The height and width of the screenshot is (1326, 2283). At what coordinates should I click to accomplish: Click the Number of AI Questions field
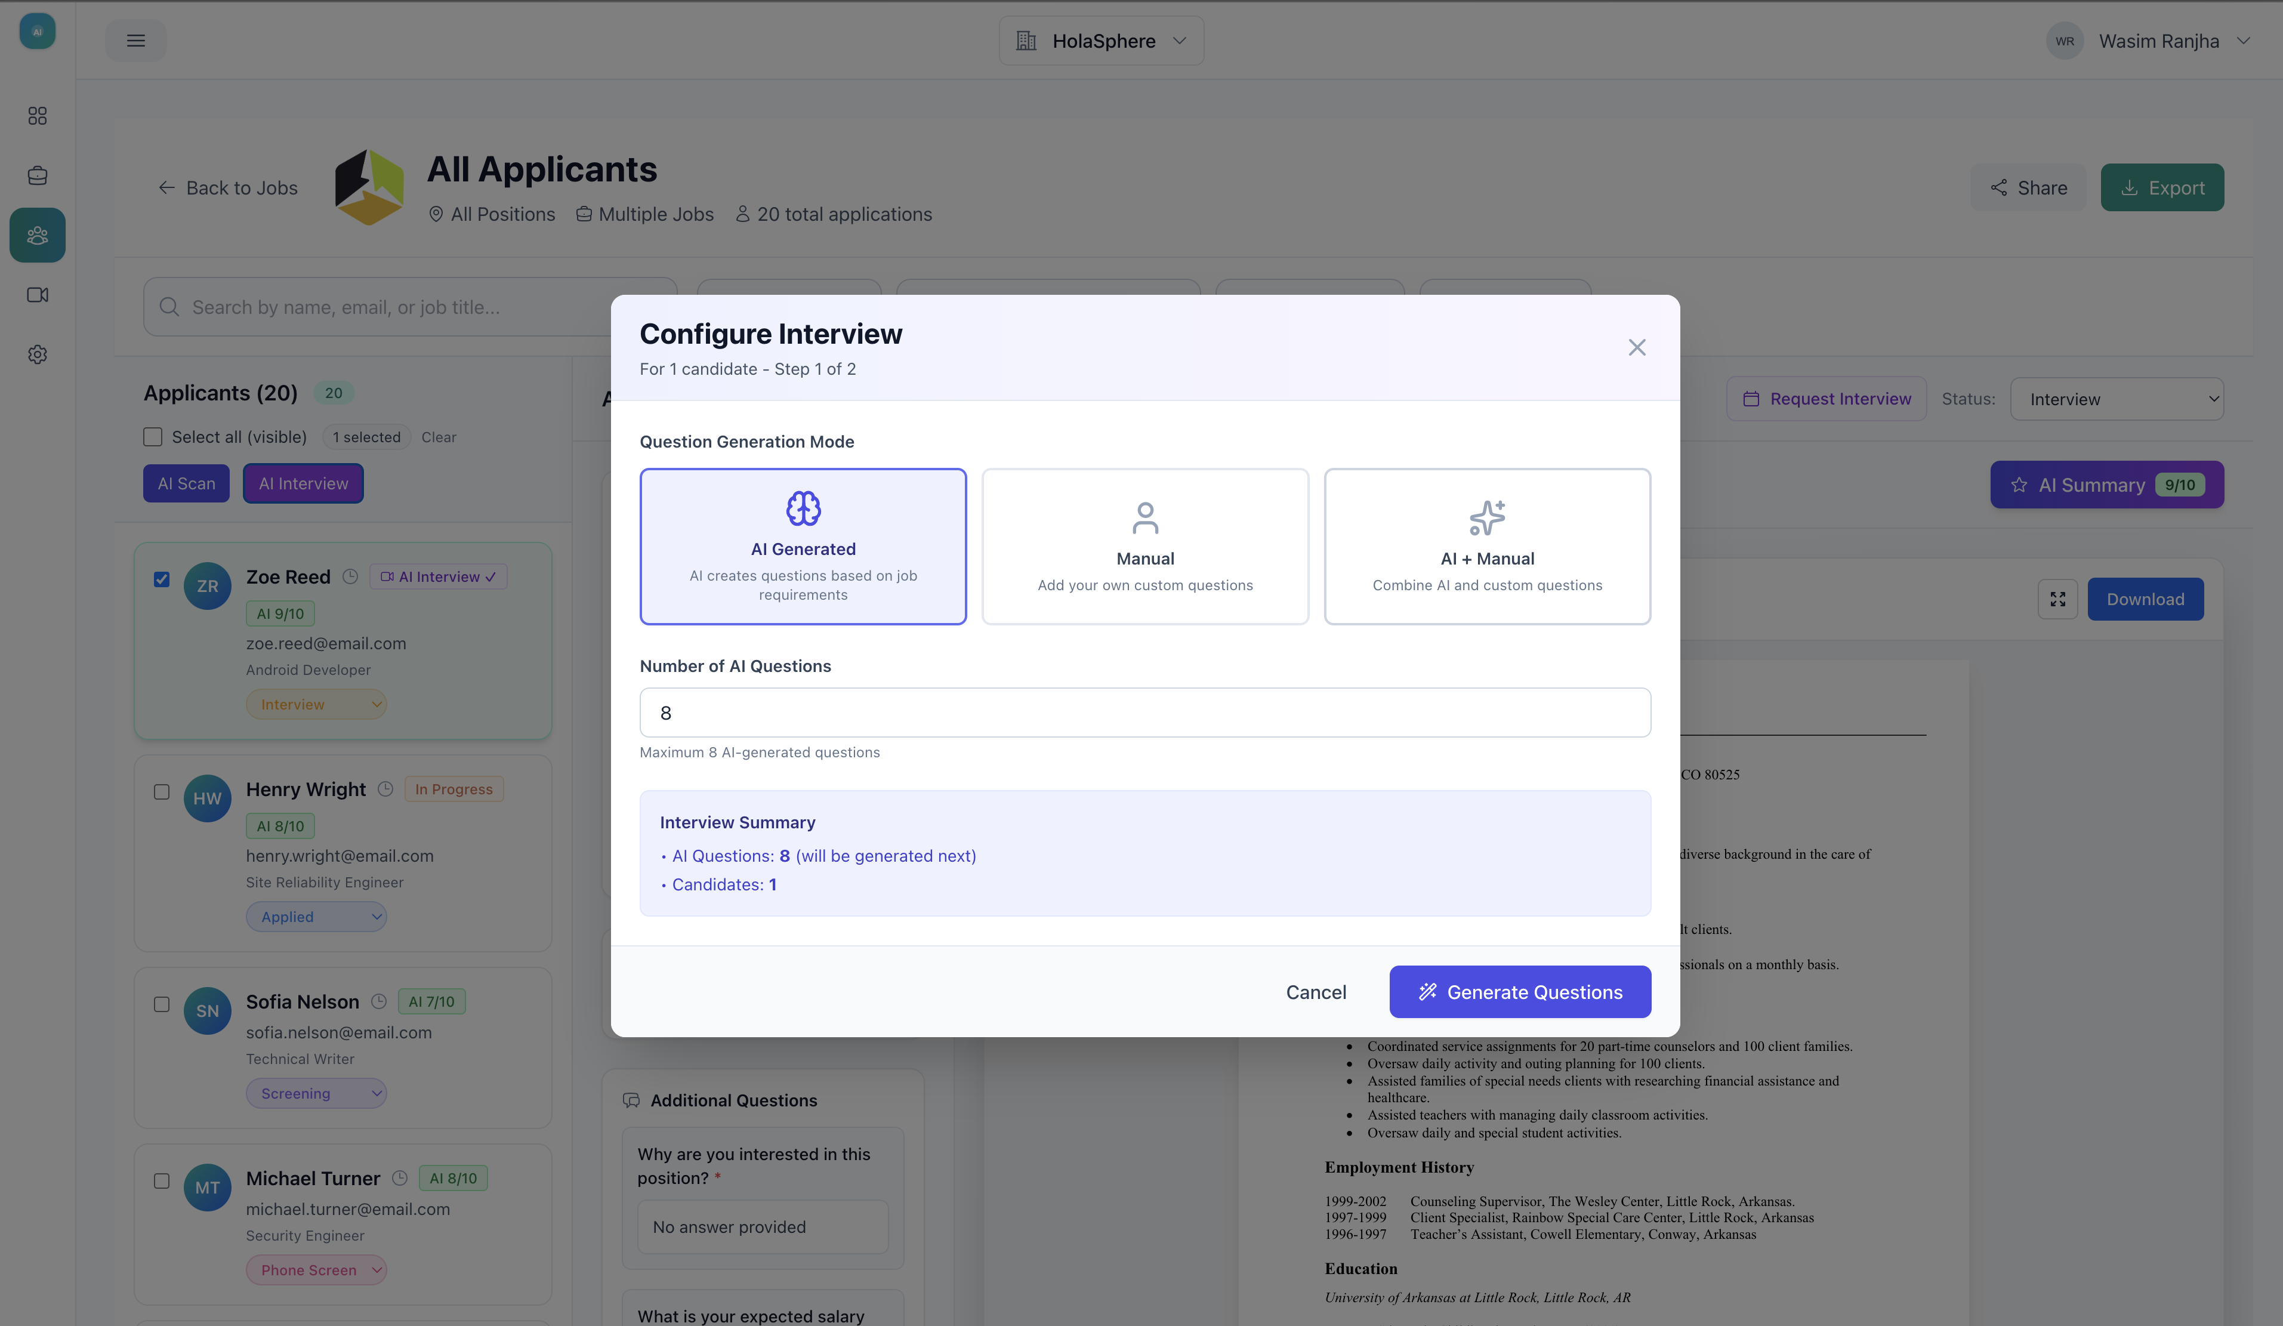coord(1144,713)
